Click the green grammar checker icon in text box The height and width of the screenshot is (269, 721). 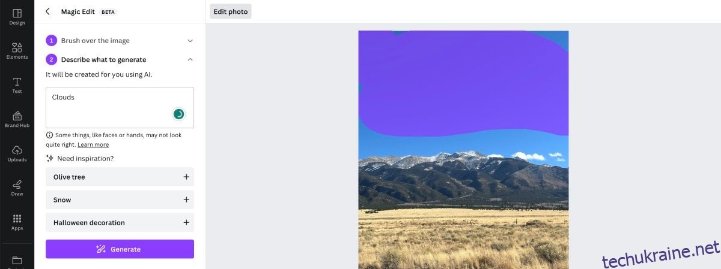[178, 114]
